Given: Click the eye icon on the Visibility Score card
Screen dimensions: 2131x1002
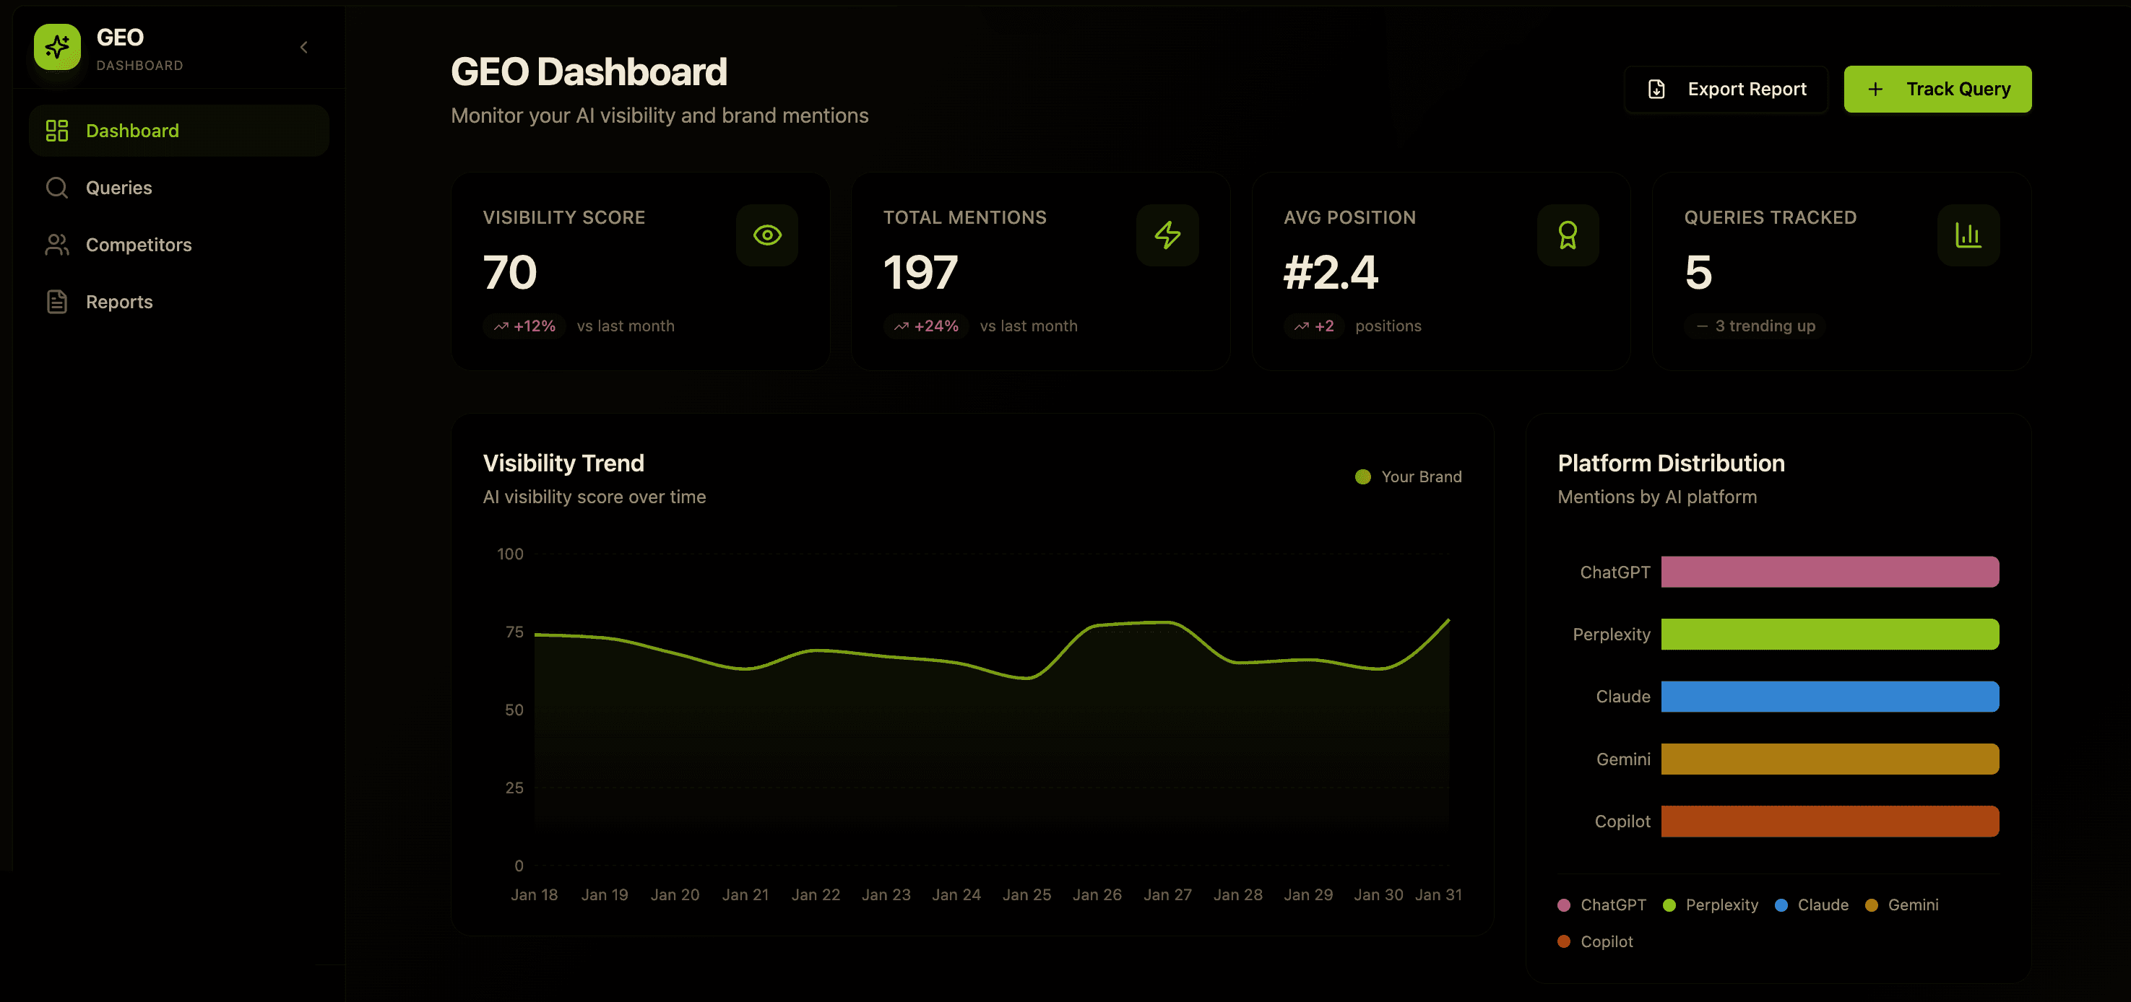Looking at the screenshot, I should tap(767, 235).
